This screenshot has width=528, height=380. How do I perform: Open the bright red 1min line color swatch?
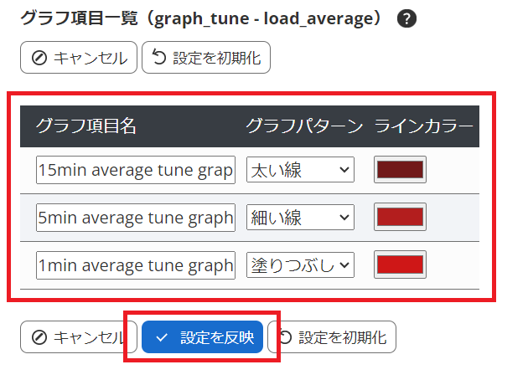pyautogui.click(x=401, y=265)
